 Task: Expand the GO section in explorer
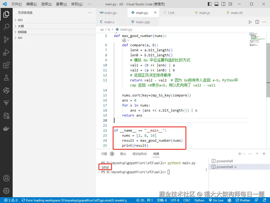(54, 38)
